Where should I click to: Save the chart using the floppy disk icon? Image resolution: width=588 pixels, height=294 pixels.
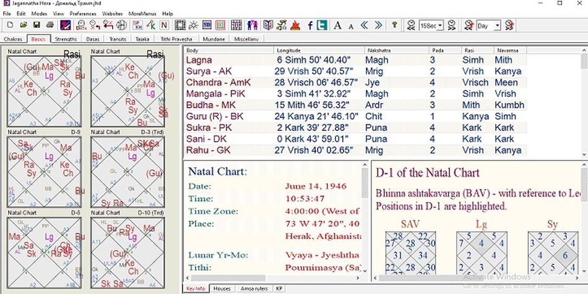[36, 25]
